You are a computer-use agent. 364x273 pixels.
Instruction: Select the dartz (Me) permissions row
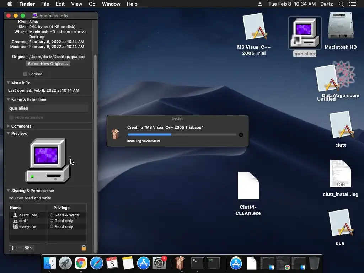pos(48,215)
